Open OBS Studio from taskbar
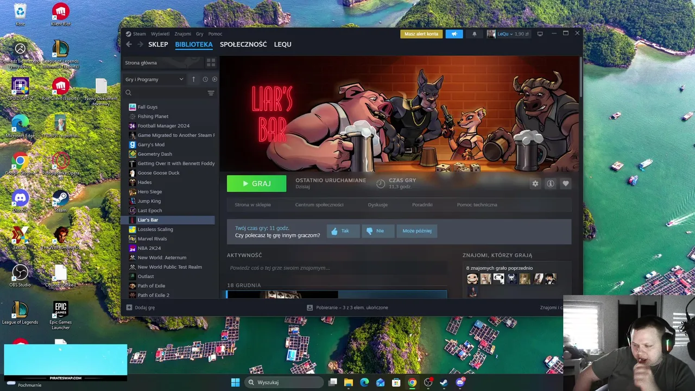 coord(428,382)
